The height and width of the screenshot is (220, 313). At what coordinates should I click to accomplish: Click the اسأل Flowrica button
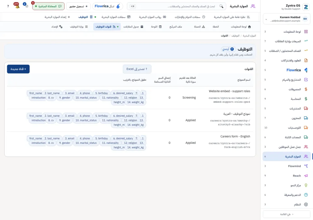point(108,6)
